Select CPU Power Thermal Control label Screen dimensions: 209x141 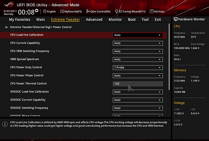[28, 83]
